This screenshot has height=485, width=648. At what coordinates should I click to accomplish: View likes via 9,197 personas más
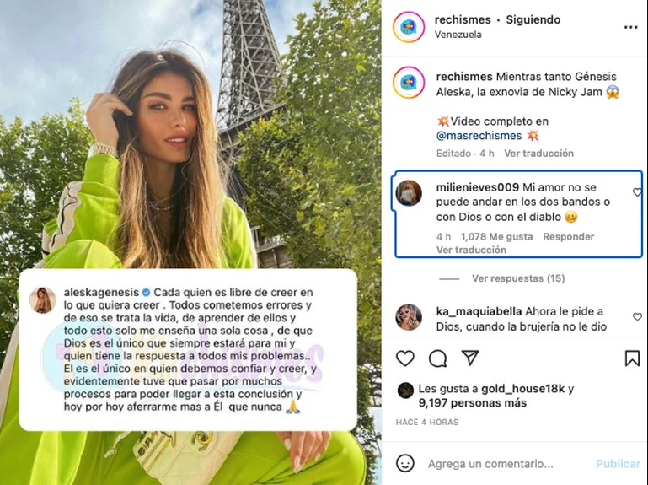point(473,403)
